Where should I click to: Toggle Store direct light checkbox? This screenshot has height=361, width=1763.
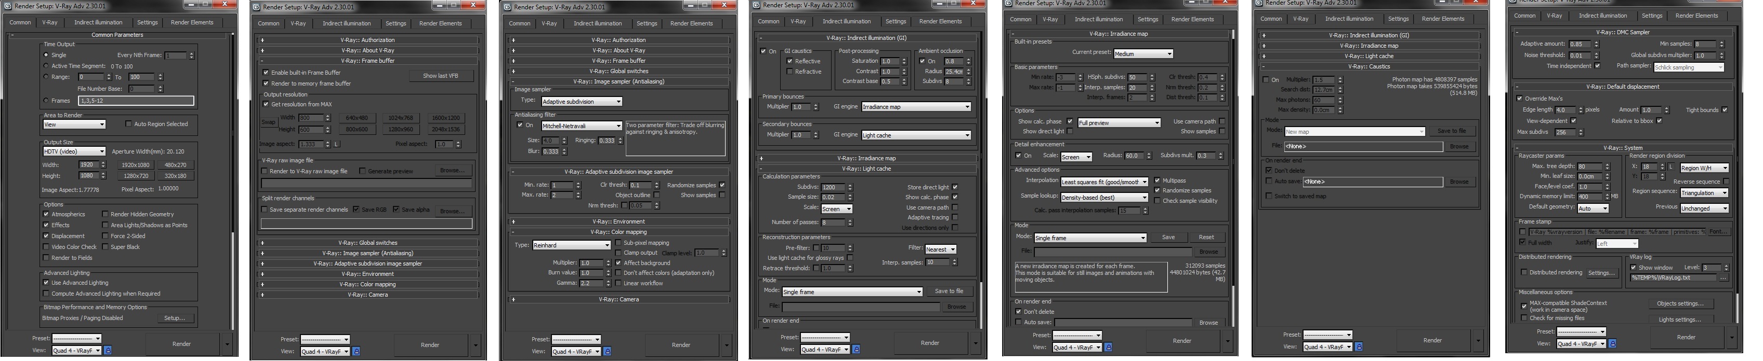tap(955, 187)
